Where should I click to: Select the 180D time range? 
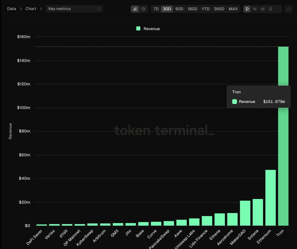click(192, 9)
